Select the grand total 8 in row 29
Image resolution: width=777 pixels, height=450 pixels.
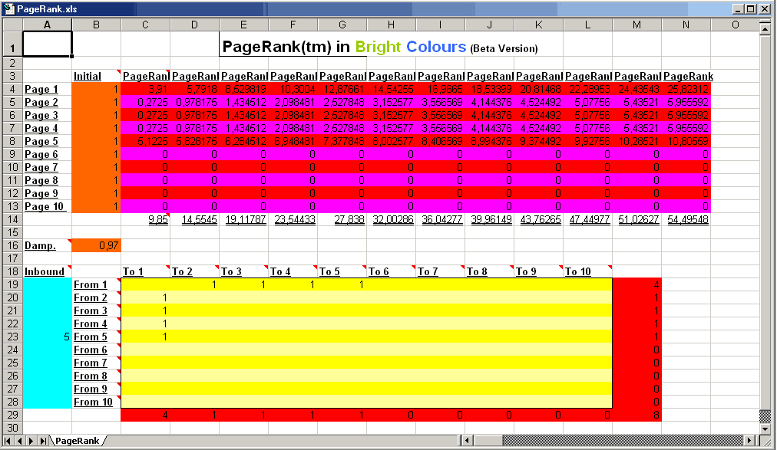tap(636, 416)
